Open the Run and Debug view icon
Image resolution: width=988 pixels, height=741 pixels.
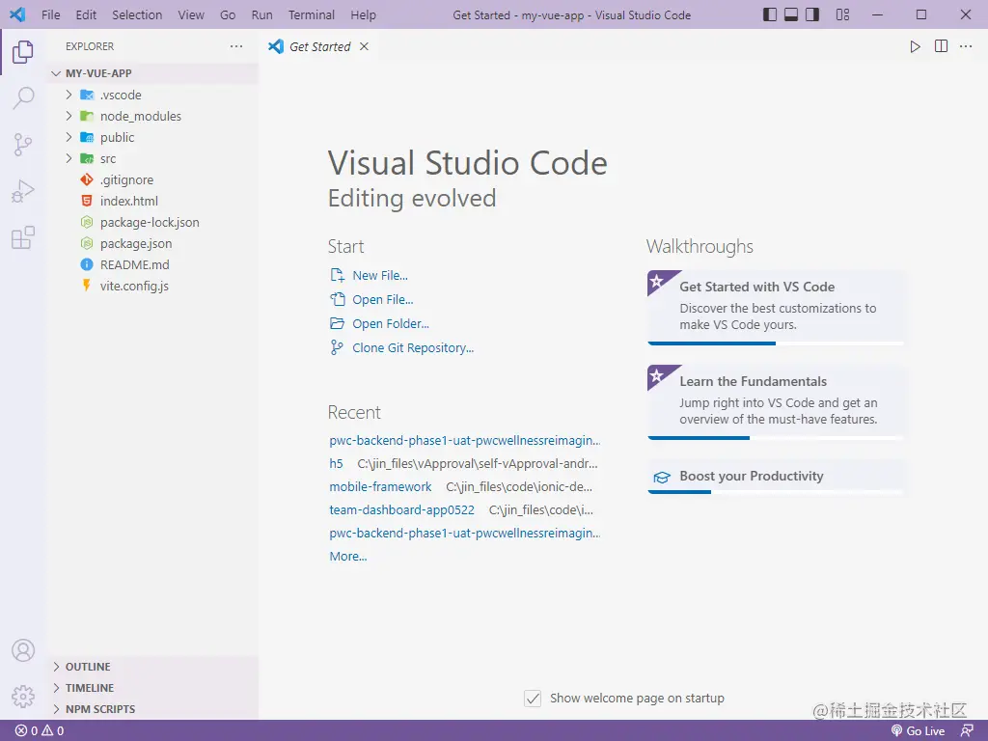click(x=23, y=191)
